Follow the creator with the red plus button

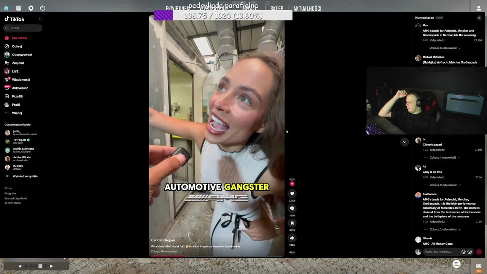click(x=292, y=184)
